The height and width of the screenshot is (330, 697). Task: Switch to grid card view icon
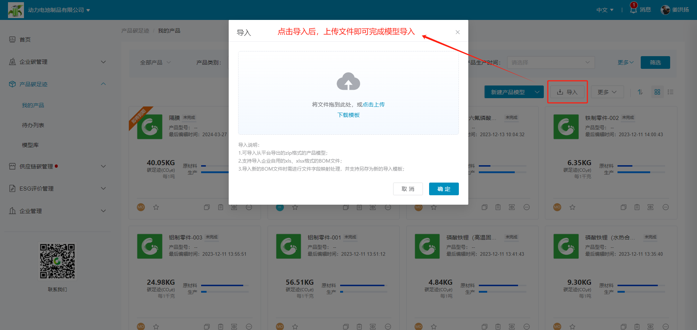[657, 92]
